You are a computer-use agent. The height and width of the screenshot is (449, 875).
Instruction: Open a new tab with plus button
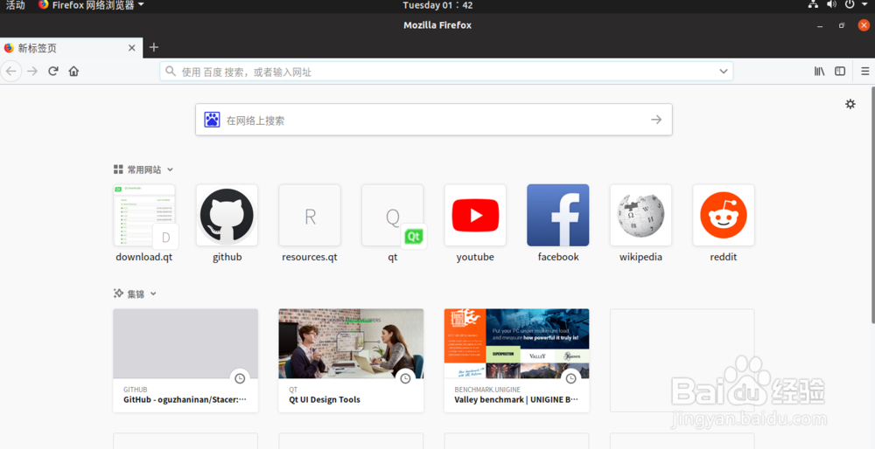[154, 47]
